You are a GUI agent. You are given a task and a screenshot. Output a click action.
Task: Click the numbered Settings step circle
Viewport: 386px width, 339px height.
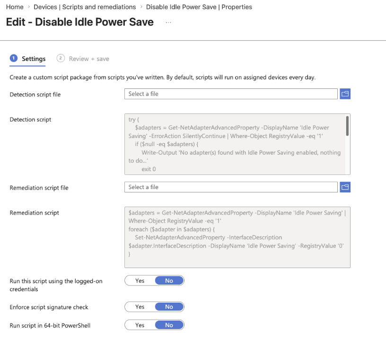point(12,58)
